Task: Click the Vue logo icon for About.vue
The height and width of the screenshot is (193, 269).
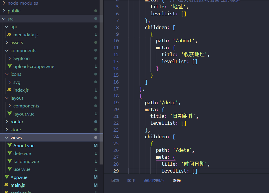Action: [x=10, y=145]
